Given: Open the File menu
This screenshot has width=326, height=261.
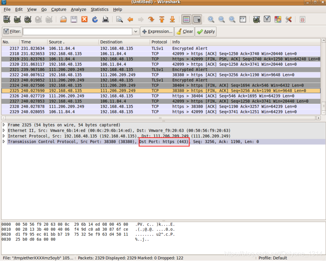Looking at the screenshot, I should click(7, 9).
